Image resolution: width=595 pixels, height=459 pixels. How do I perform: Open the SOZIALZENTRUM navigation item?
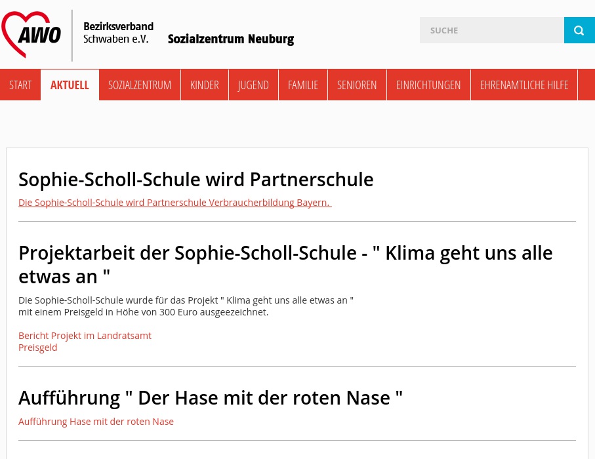[x=140, y=85]
